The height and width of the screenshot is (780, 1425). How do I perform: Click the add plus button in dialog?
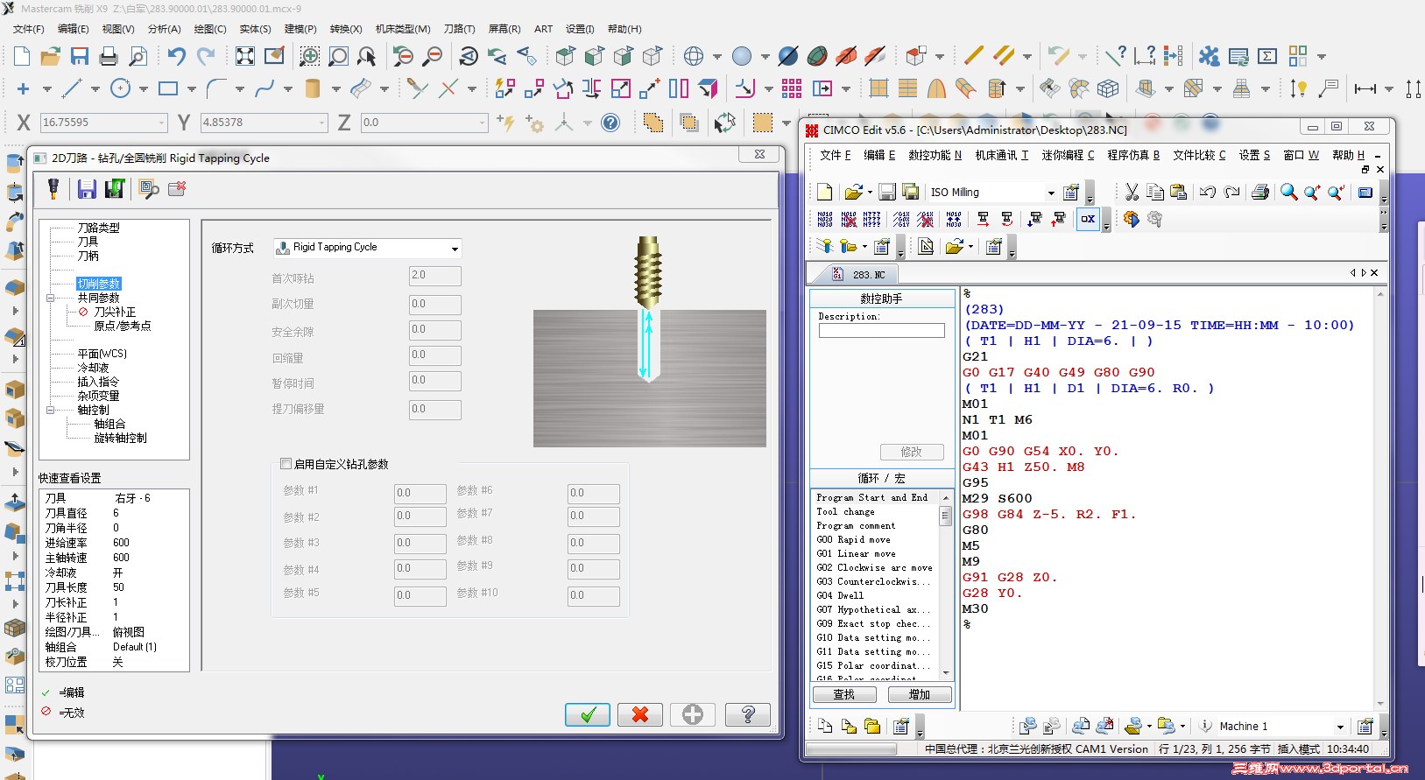point(693,714)
